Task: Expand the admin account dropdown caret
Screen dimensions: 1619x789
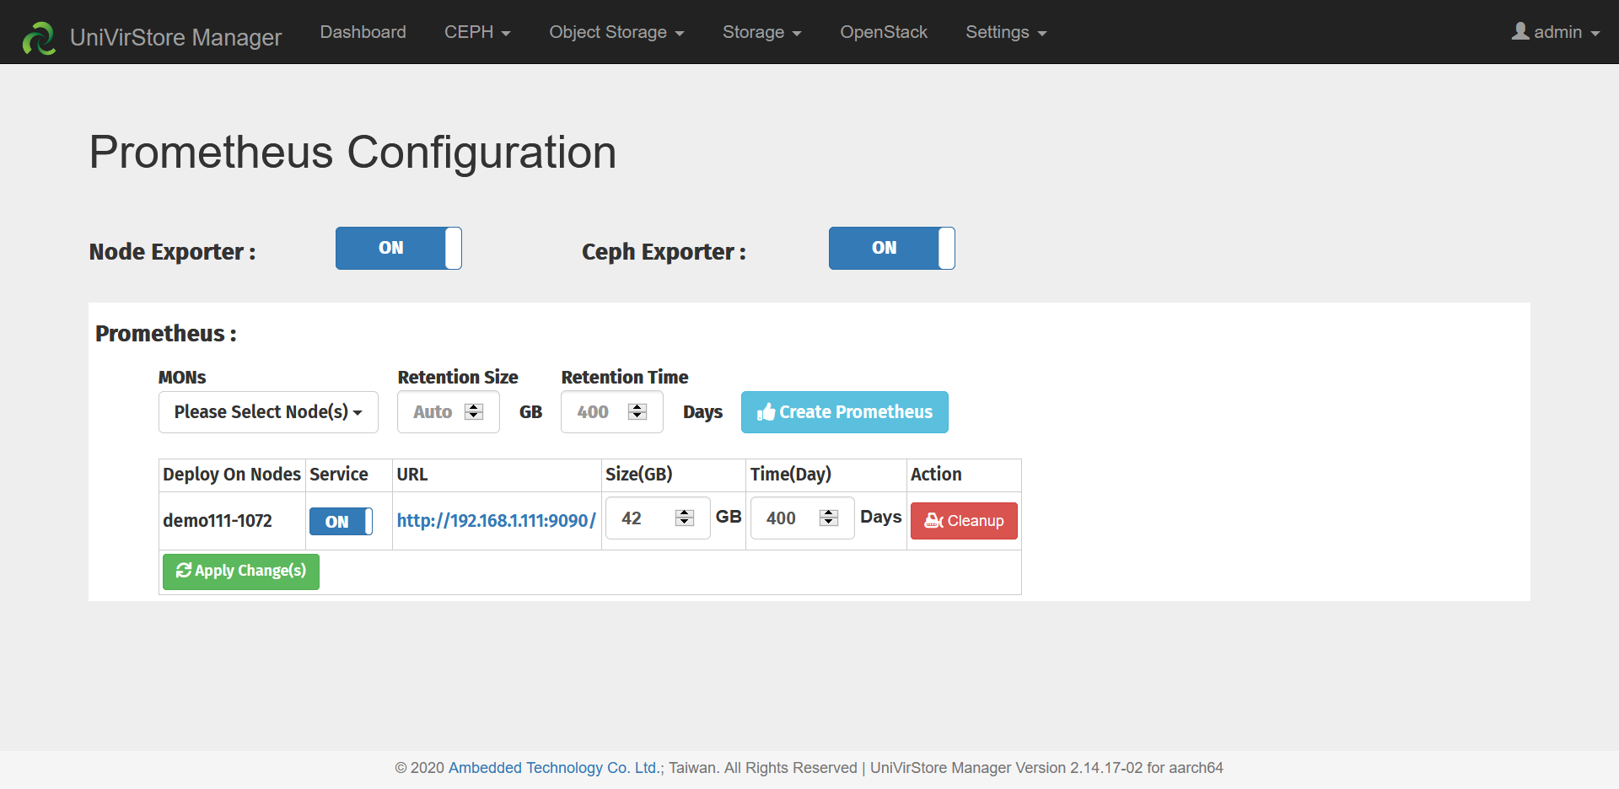Action: tap(1595, 34)
